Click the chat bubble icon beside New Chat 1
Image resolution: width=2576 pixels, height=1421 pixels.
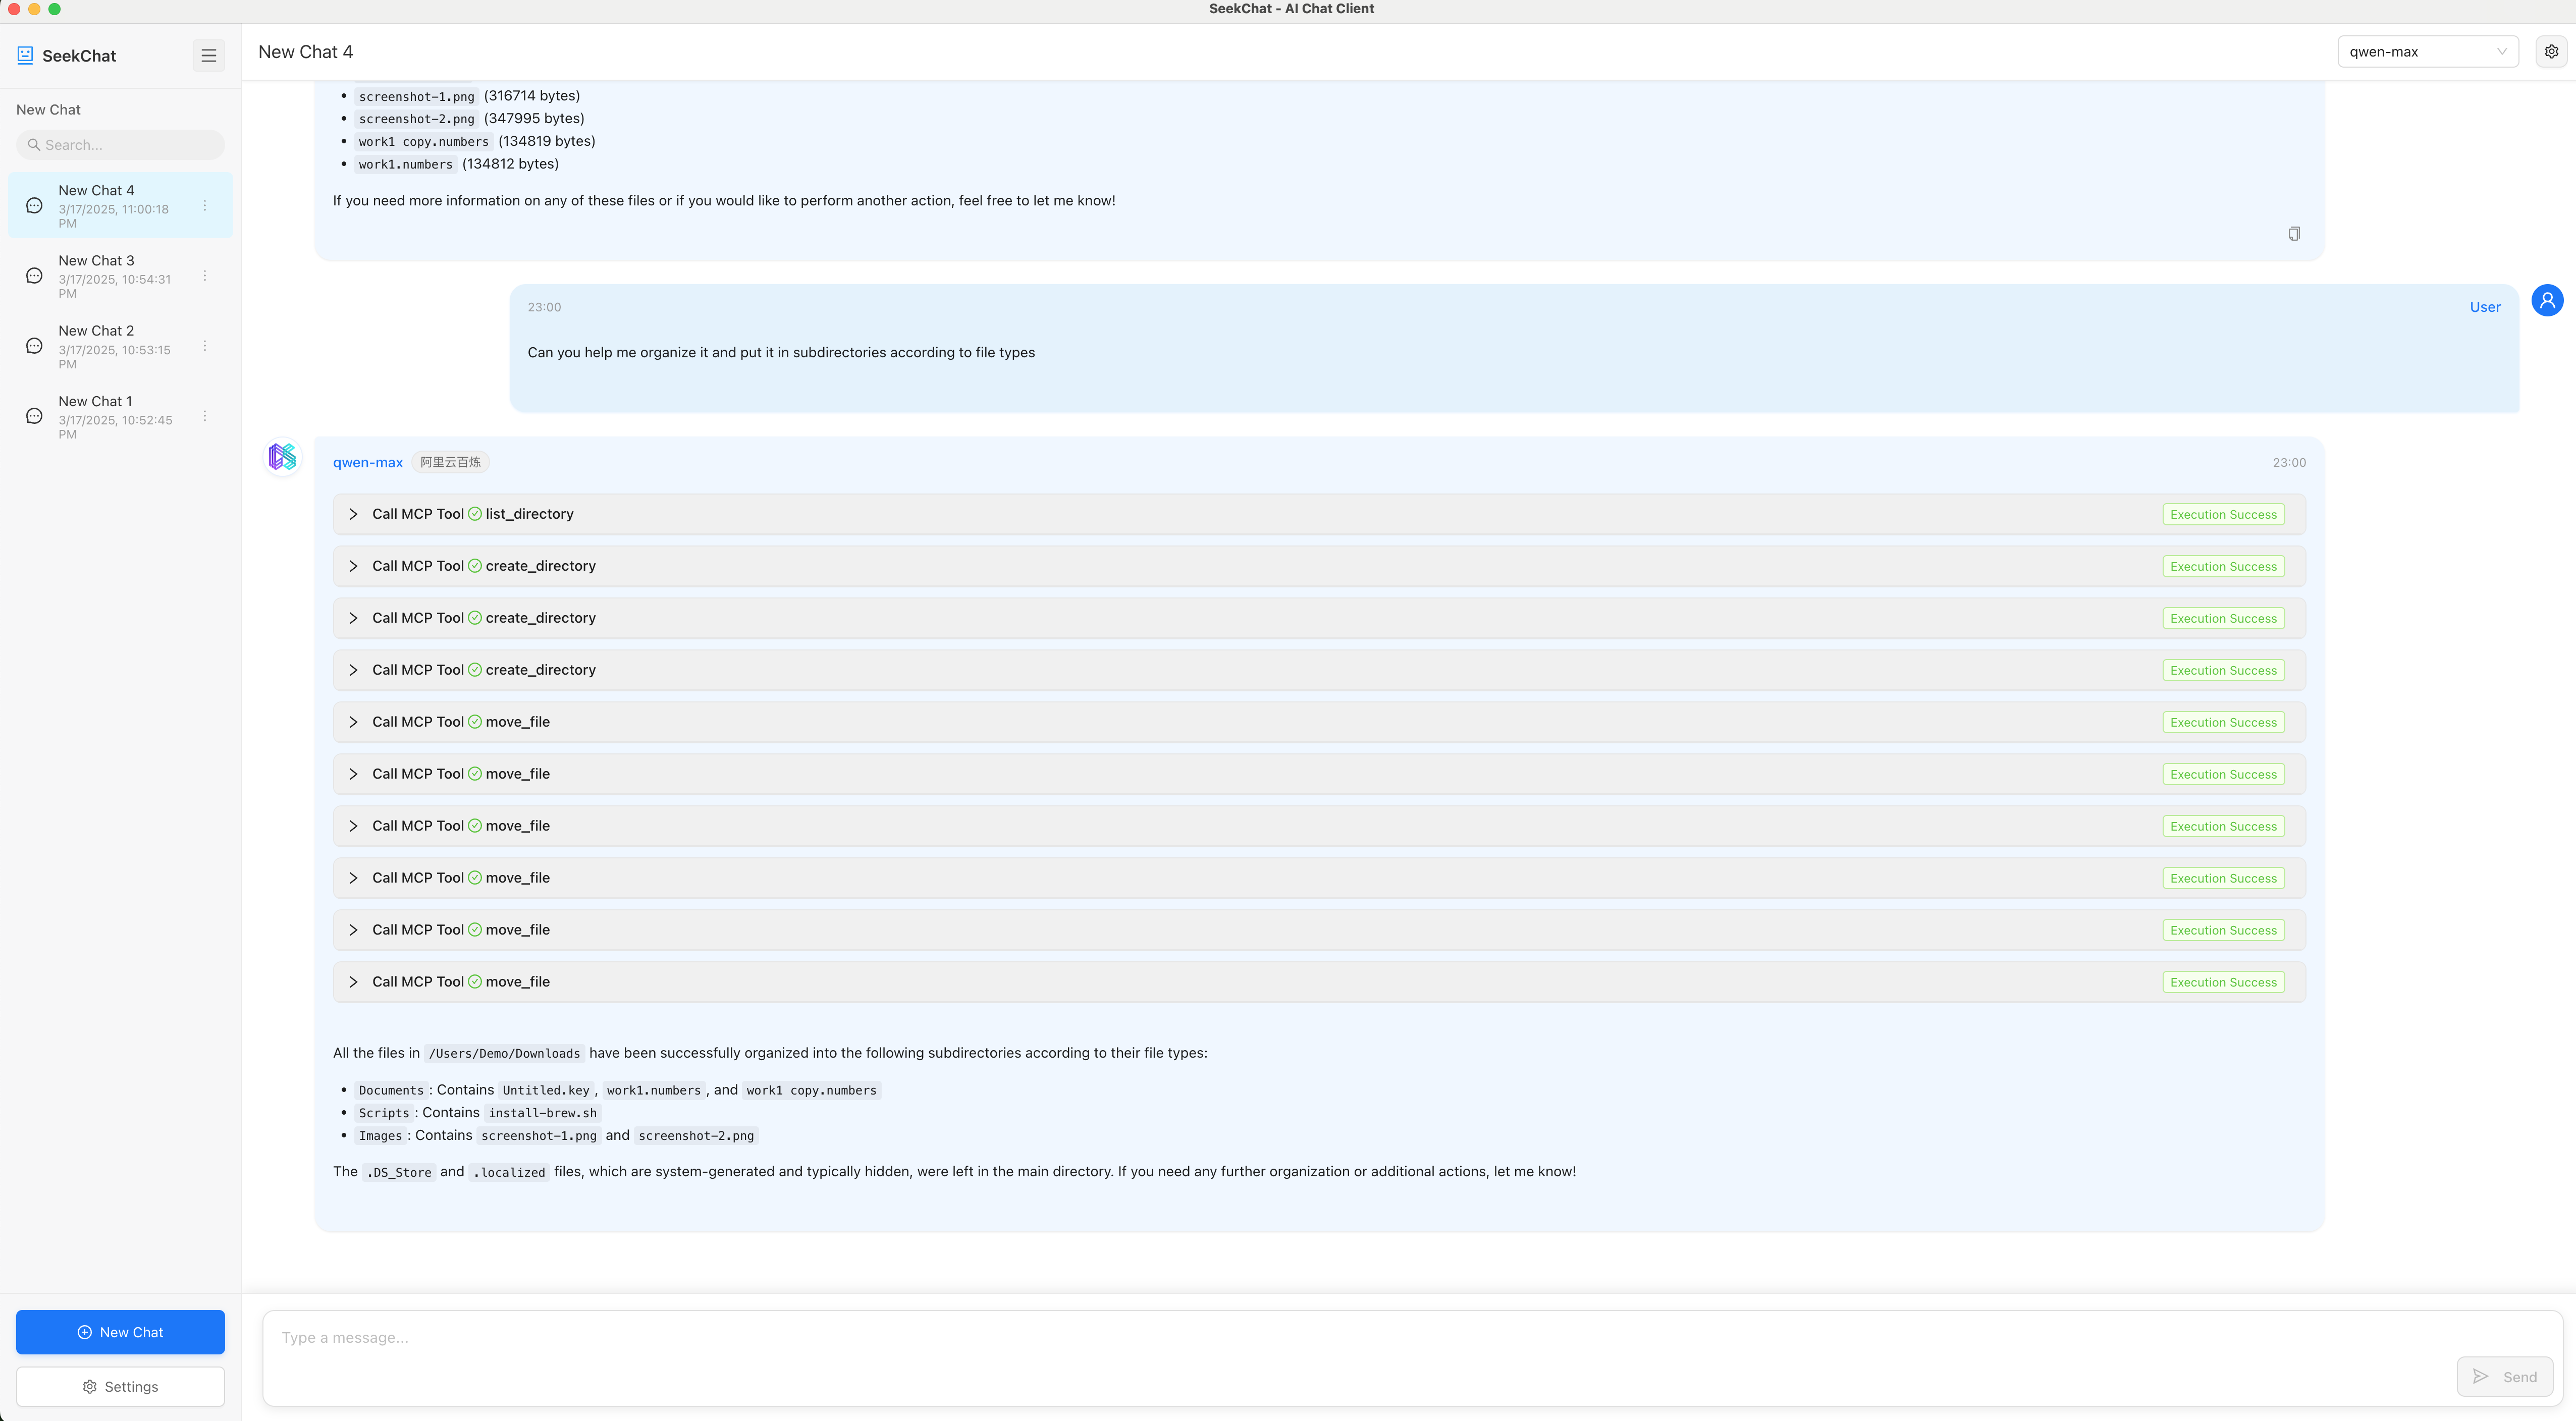click(33, 415)
